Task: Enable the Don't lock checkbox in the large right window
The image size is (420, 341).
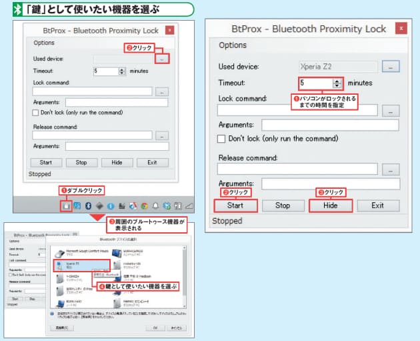Action: [222, 139]
